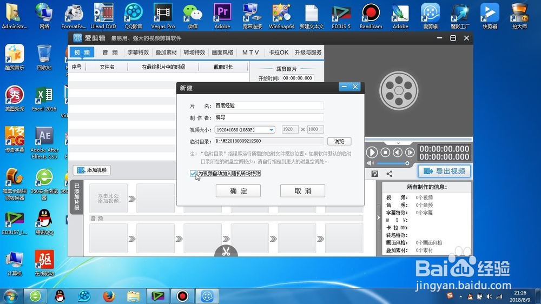Expand the chevron below the preview
Viewport: 541px width, 304px height.
click(x=398, y=142)
